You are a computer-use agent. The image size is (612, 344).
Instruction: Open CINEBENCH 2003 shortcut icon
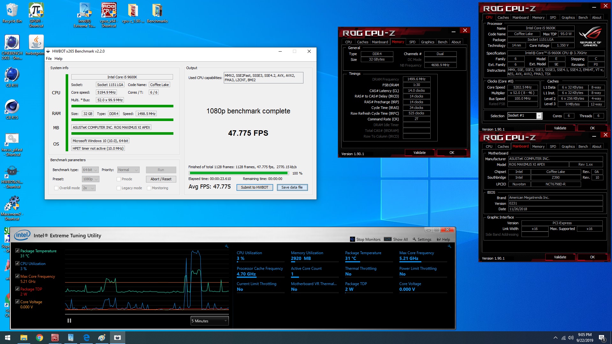pyautogui.click(x=12, y=47)
